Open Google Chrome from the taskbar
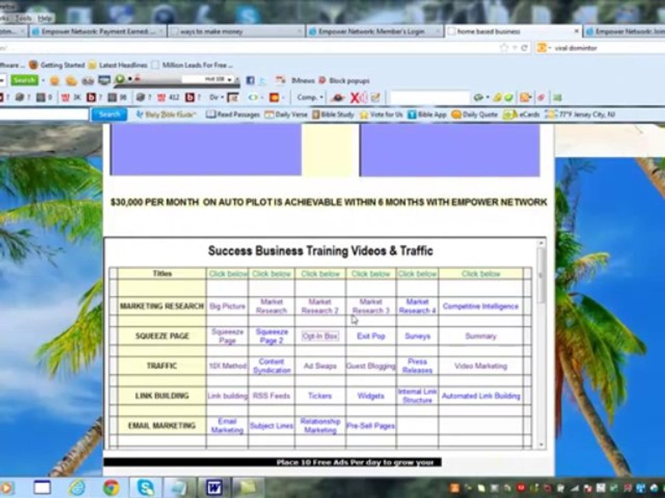Viewport: 665px width, 498px height. click(x=111, y=488)
